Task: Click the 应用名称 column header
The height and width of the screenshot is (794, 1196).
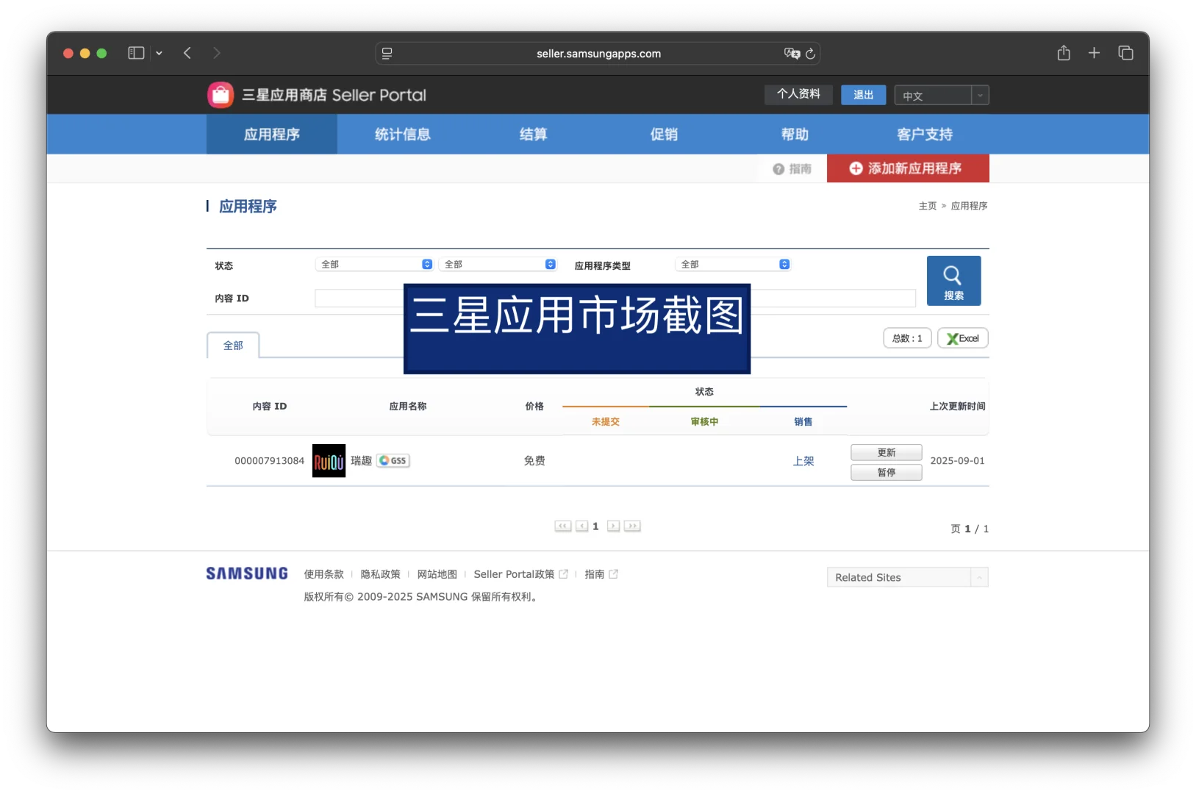Action: 408,407
